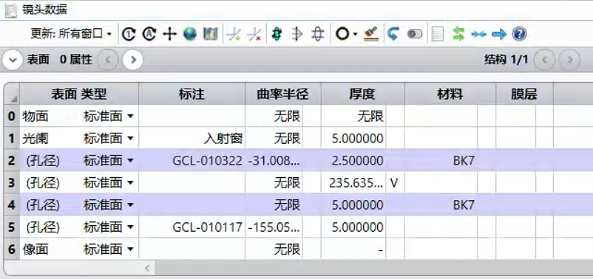Click the BK7 material cell in row 4
The height and width of the screenshot is (279, 593).
pos(441,205)
